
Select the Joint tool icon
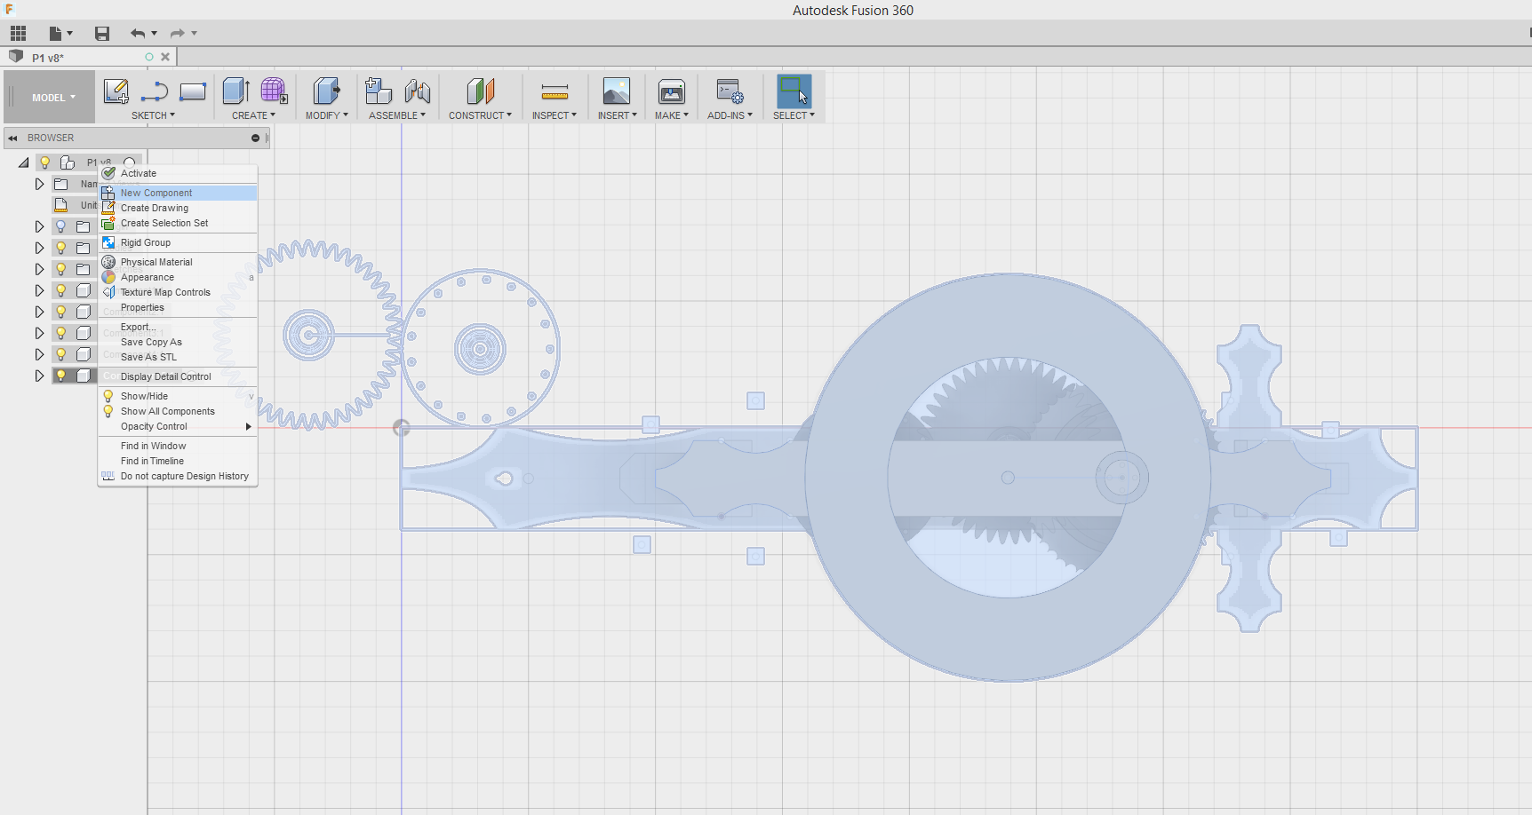417,91
